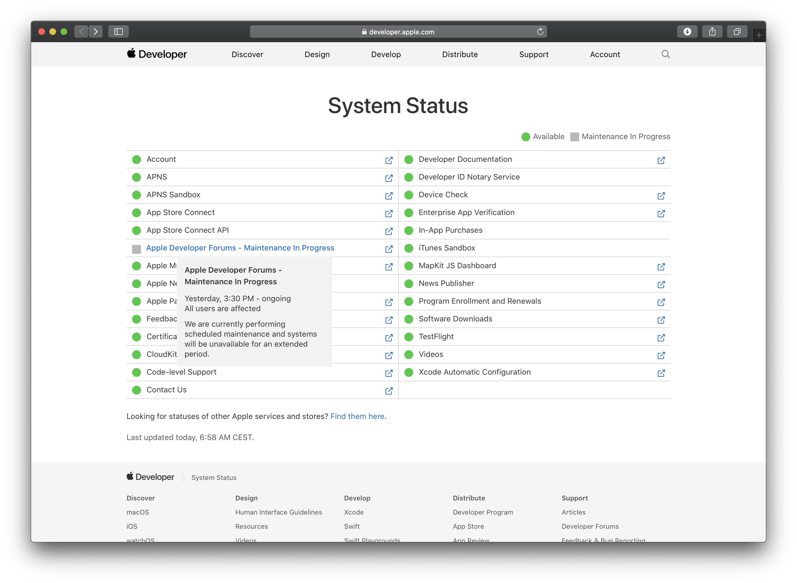The width and height of the screenshot is (797, 583).
Task: Click Developer logo in footer breadcrumb
Action: coord(150,477)
